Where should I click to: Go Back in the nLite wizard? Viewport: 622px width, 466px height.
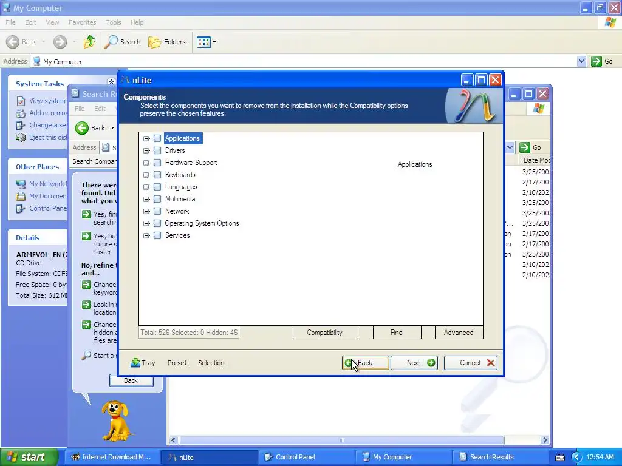pos(365,363)
